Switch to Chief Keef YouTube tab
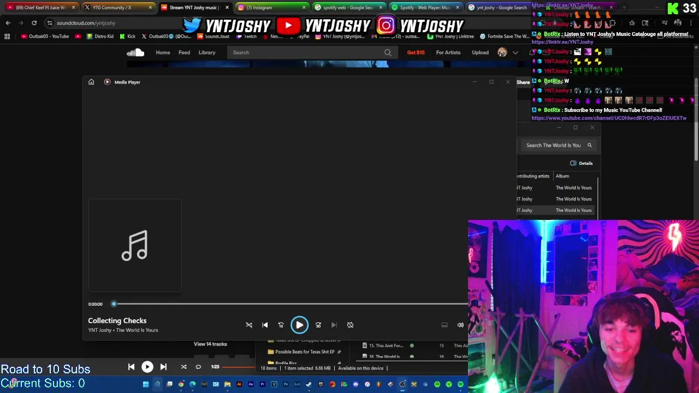The width and height of the screenshot is (699, 393). click(x=40, y=8)
